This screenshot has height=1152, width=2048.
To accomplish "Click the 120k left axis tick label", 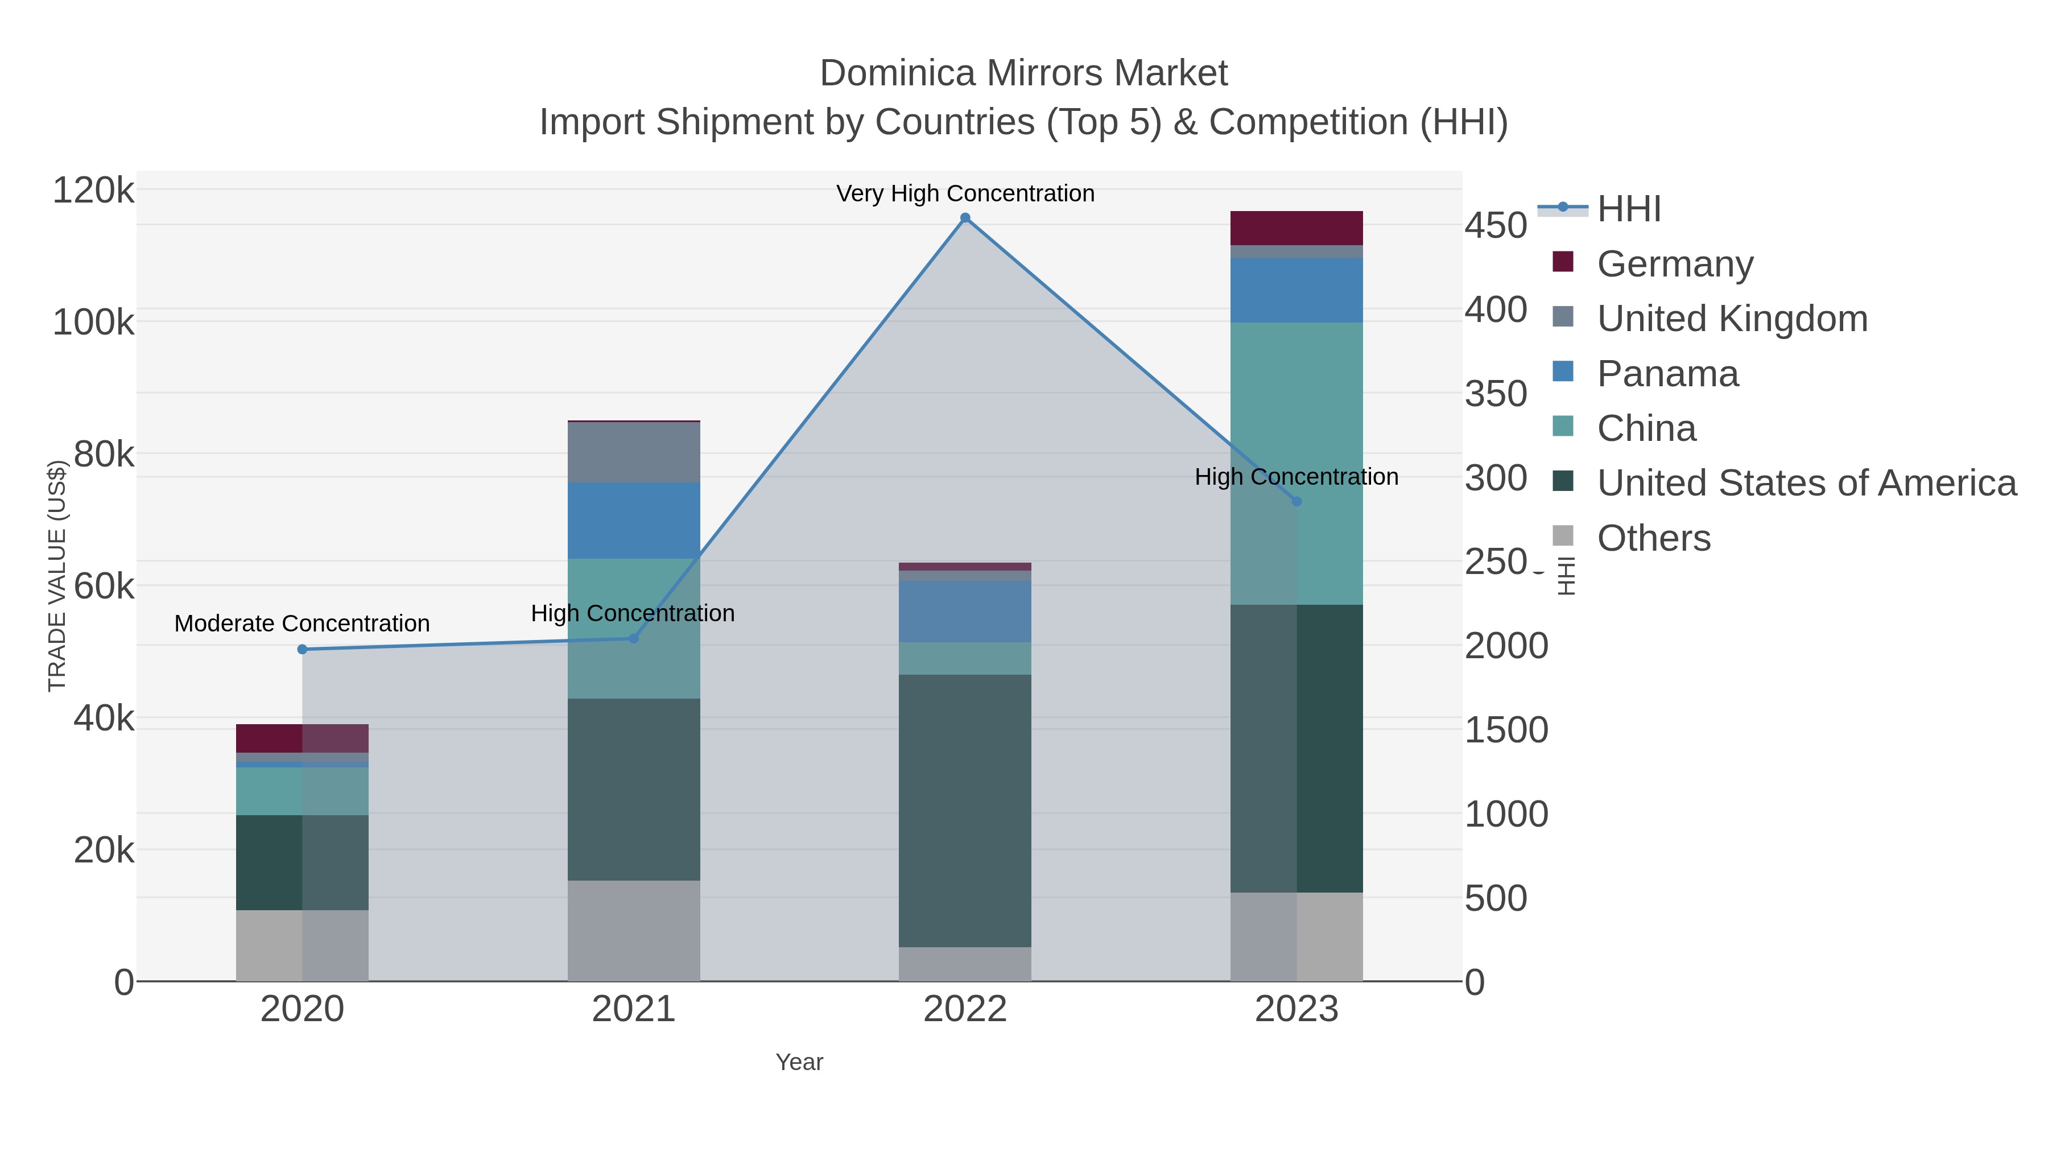I will 93,191.
